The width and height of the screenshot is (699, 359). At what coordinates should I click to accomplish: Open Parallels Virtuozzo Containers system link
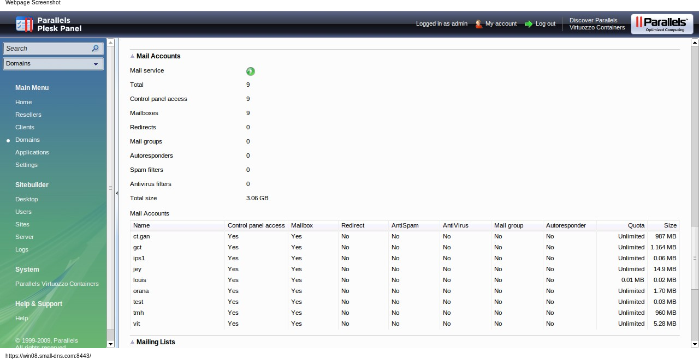(57, 284)
